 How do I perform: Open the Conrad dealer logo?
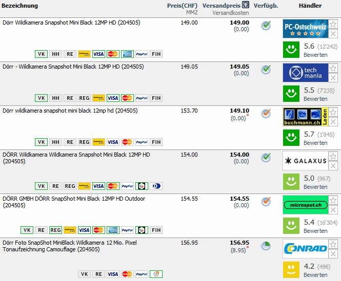(x=305, y=249)
